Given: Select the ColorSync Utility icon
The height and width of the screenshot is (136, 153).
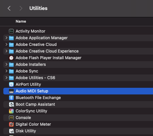Looking at the screenshot, I should [11, 111].
